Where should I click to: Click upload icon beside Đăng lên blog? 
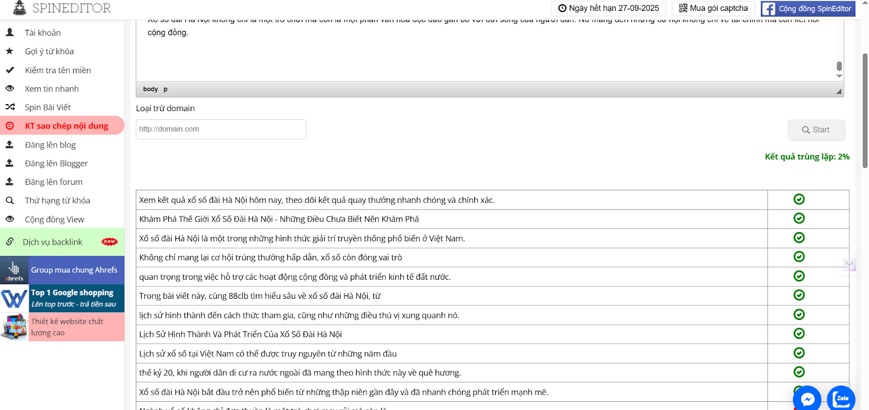[9, 144]
